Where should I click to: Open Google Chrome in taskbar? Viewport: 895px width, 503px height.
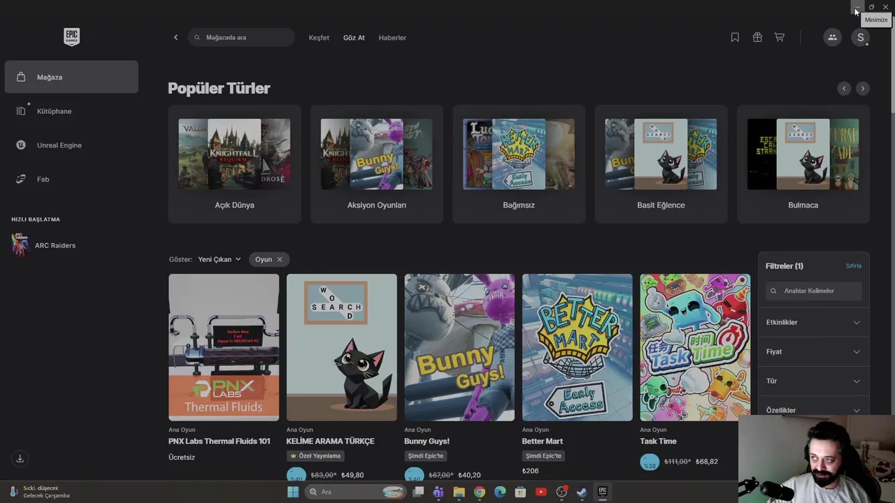coord(479,492)
